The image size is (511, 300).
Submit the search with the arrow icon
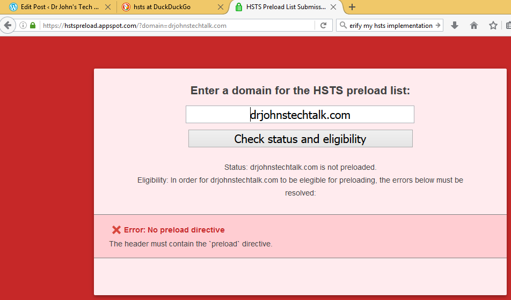(x=438, y=25)
